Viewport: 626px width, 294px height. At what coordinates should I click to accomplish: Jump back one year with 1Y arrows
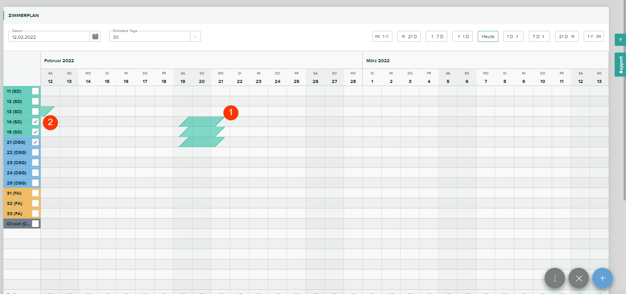pyautogui.click(x=382, y=36)
